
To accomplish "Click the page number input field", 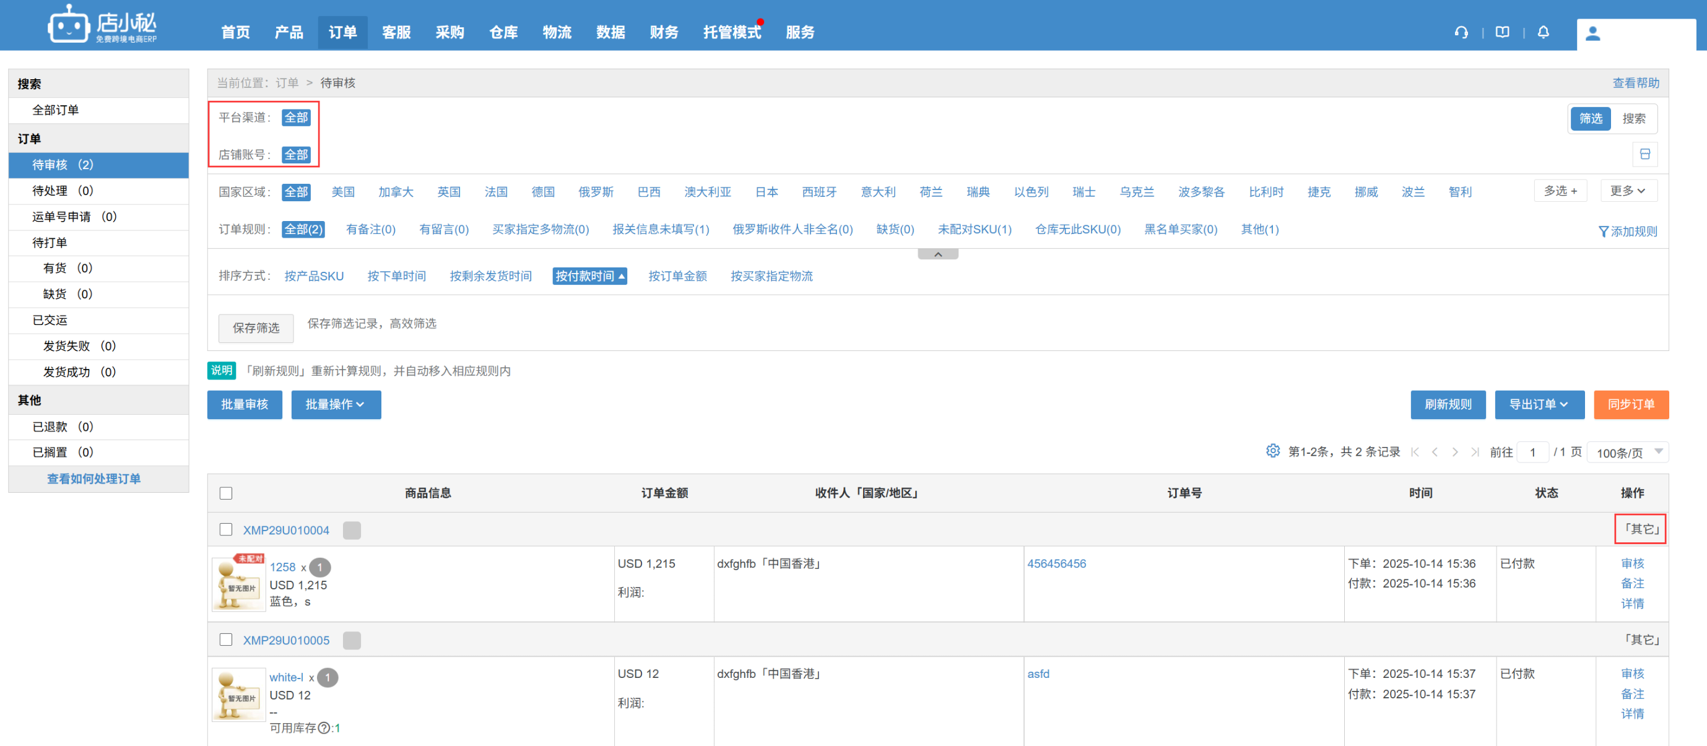I will pyautogui.click(x=1533, y=452).
